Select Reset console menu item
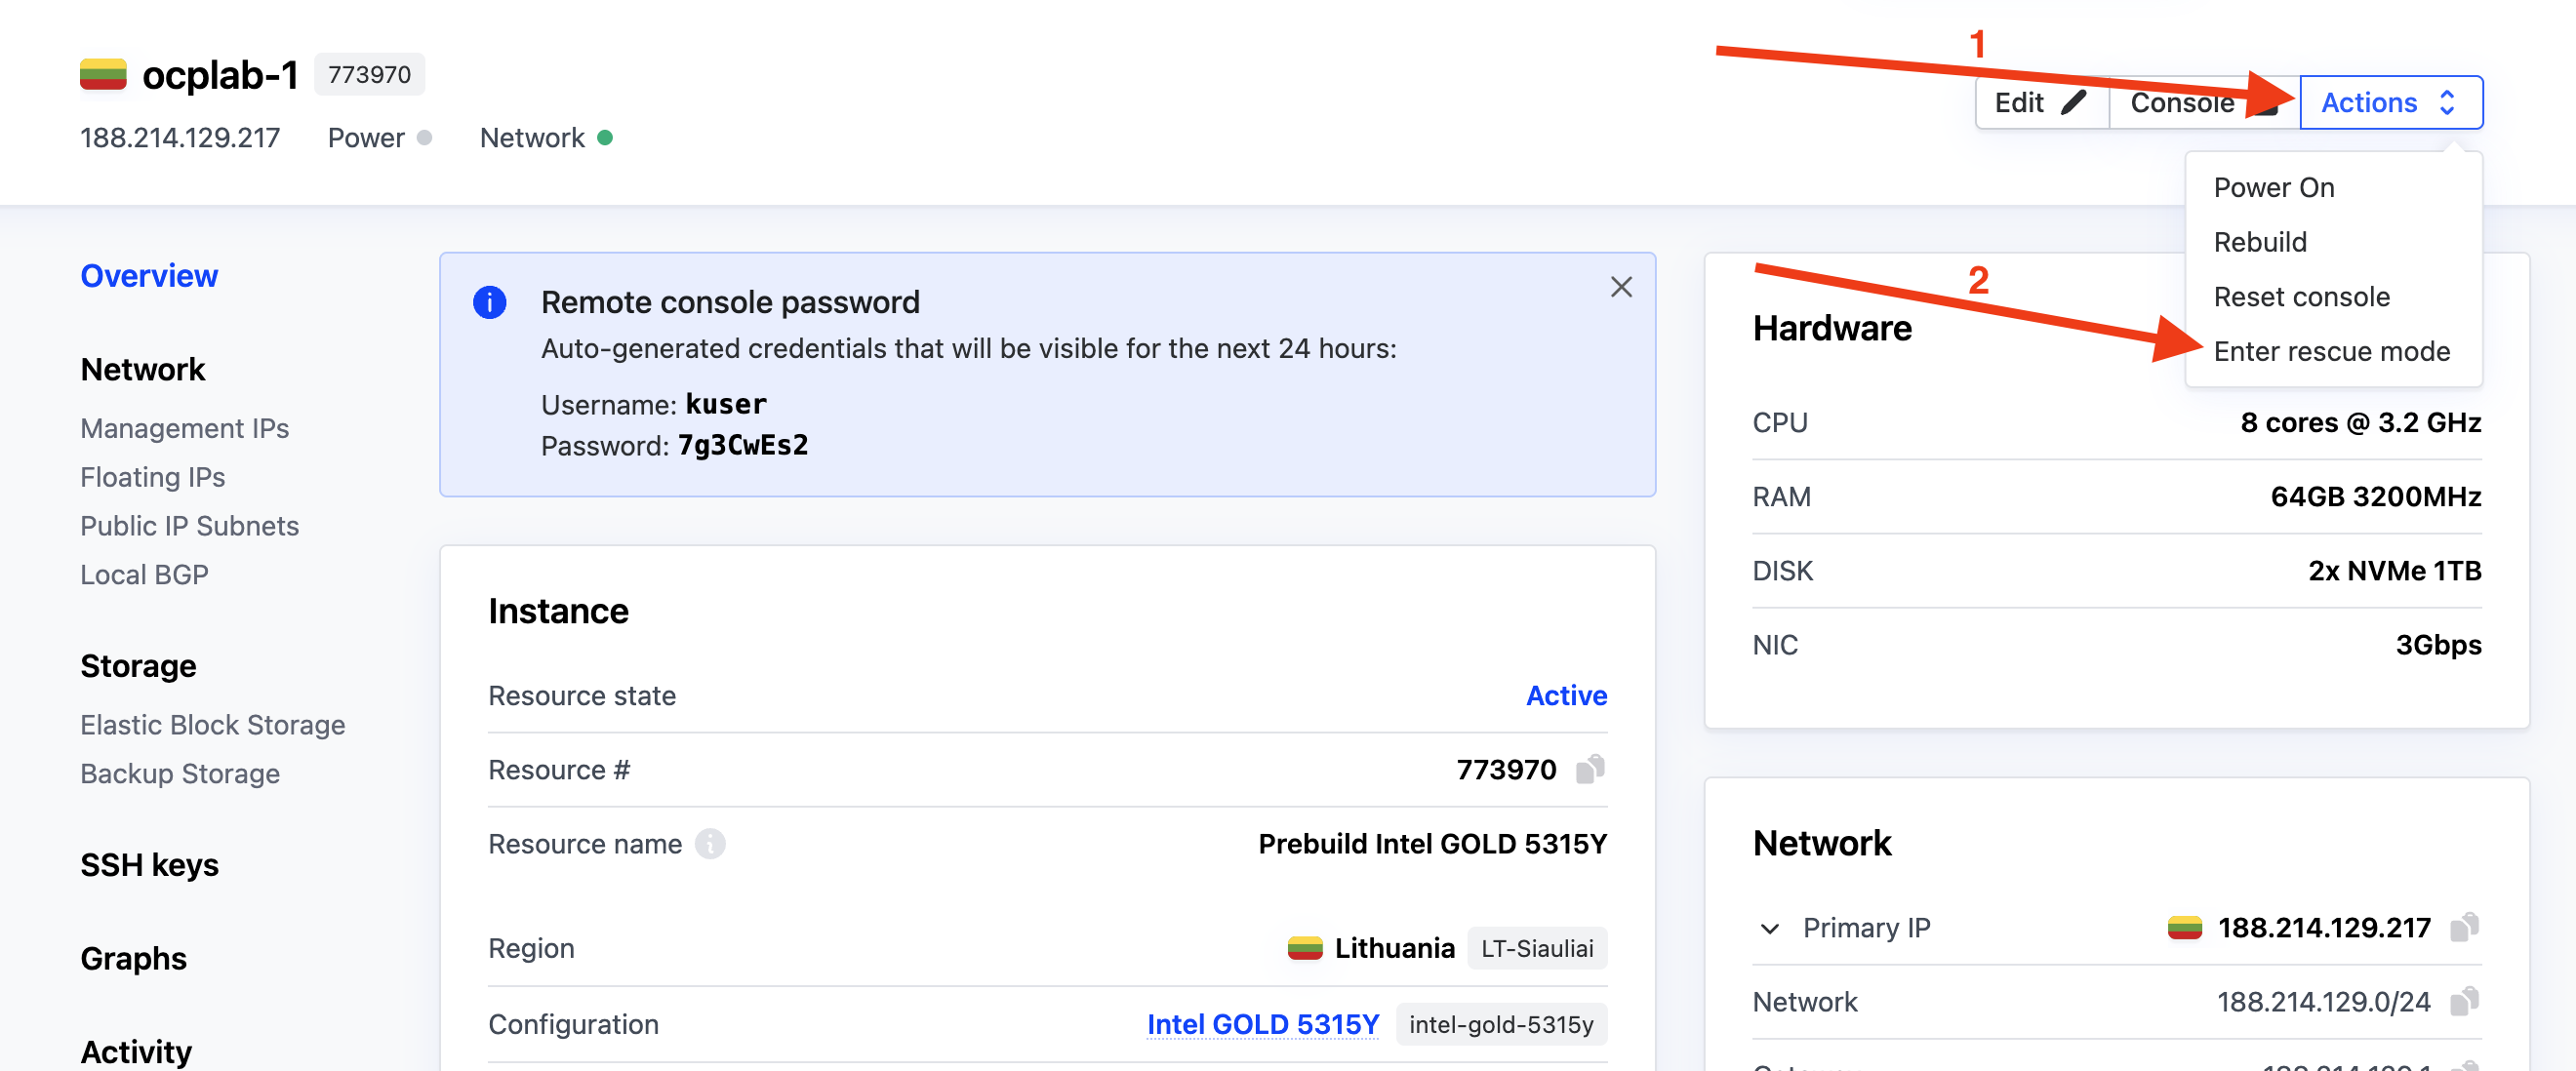The height and width of the screenshot is (1071, 2576). (x=2301, y=297)
